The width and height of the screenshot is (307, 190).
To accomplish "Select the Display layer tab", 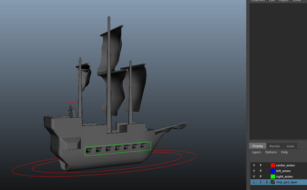I will [x=258, y=146].
